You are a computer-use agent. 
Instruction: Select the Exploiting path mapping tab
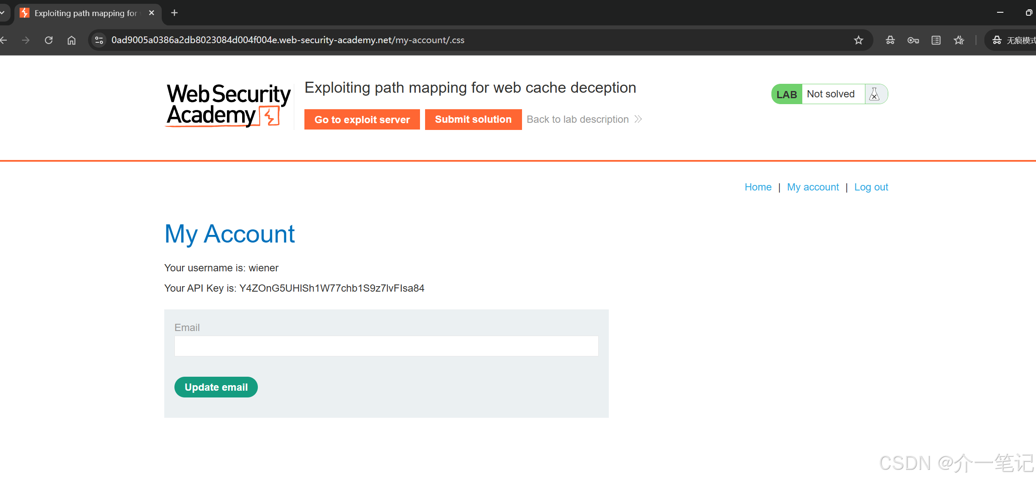[x=85, y=13]
